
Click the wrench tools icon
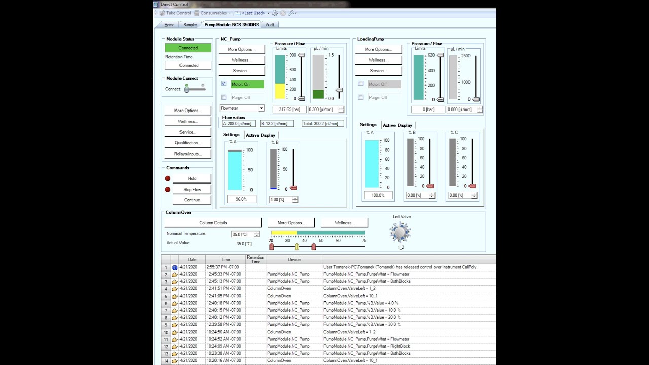pos(291,13)
